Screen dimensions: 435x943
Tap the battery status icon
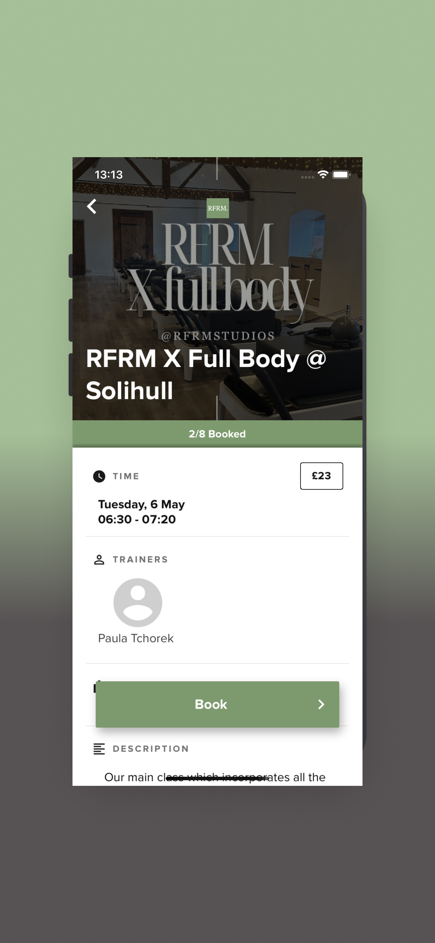341,175
